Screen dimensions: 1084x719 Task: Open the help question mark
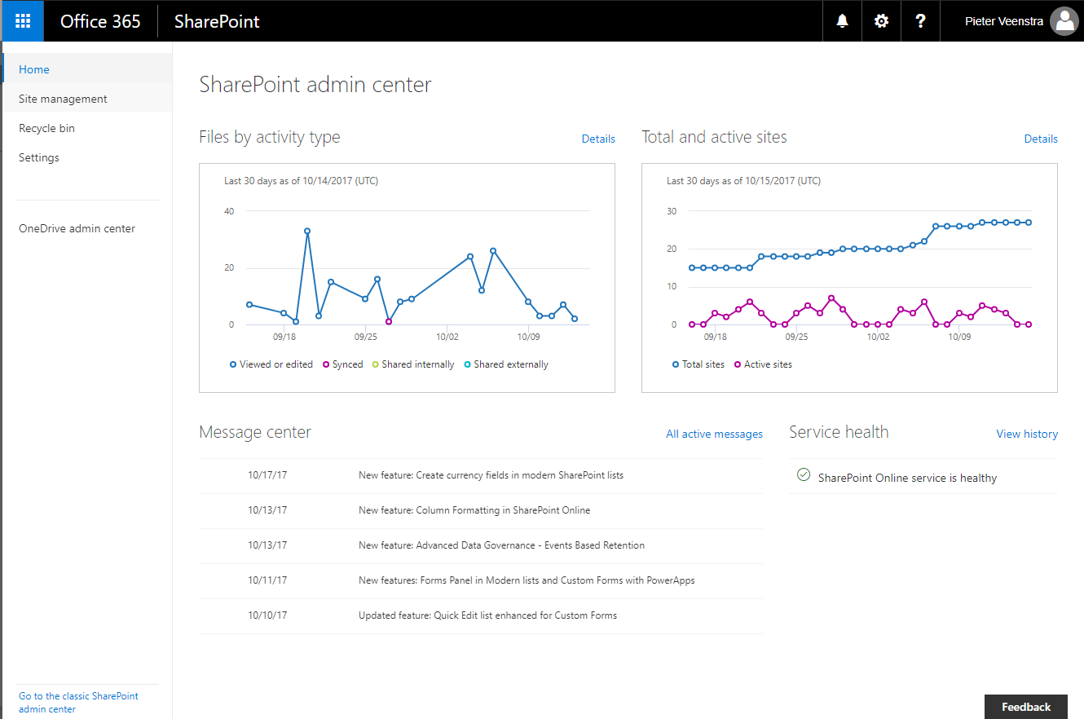point(920,21)
